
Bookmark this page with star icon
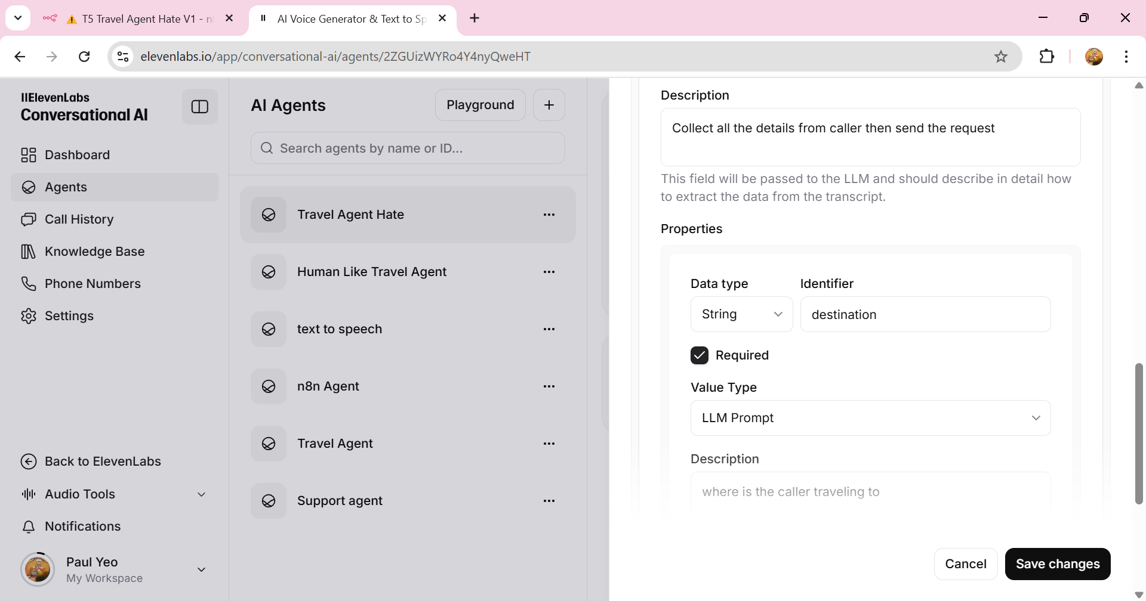[x=1001, y=57]
